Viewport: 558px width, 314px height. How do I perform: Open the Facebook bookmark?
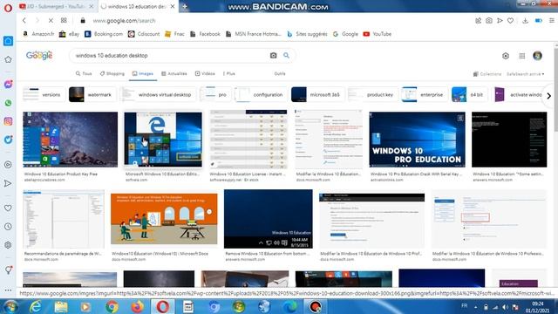click(205, 34)
